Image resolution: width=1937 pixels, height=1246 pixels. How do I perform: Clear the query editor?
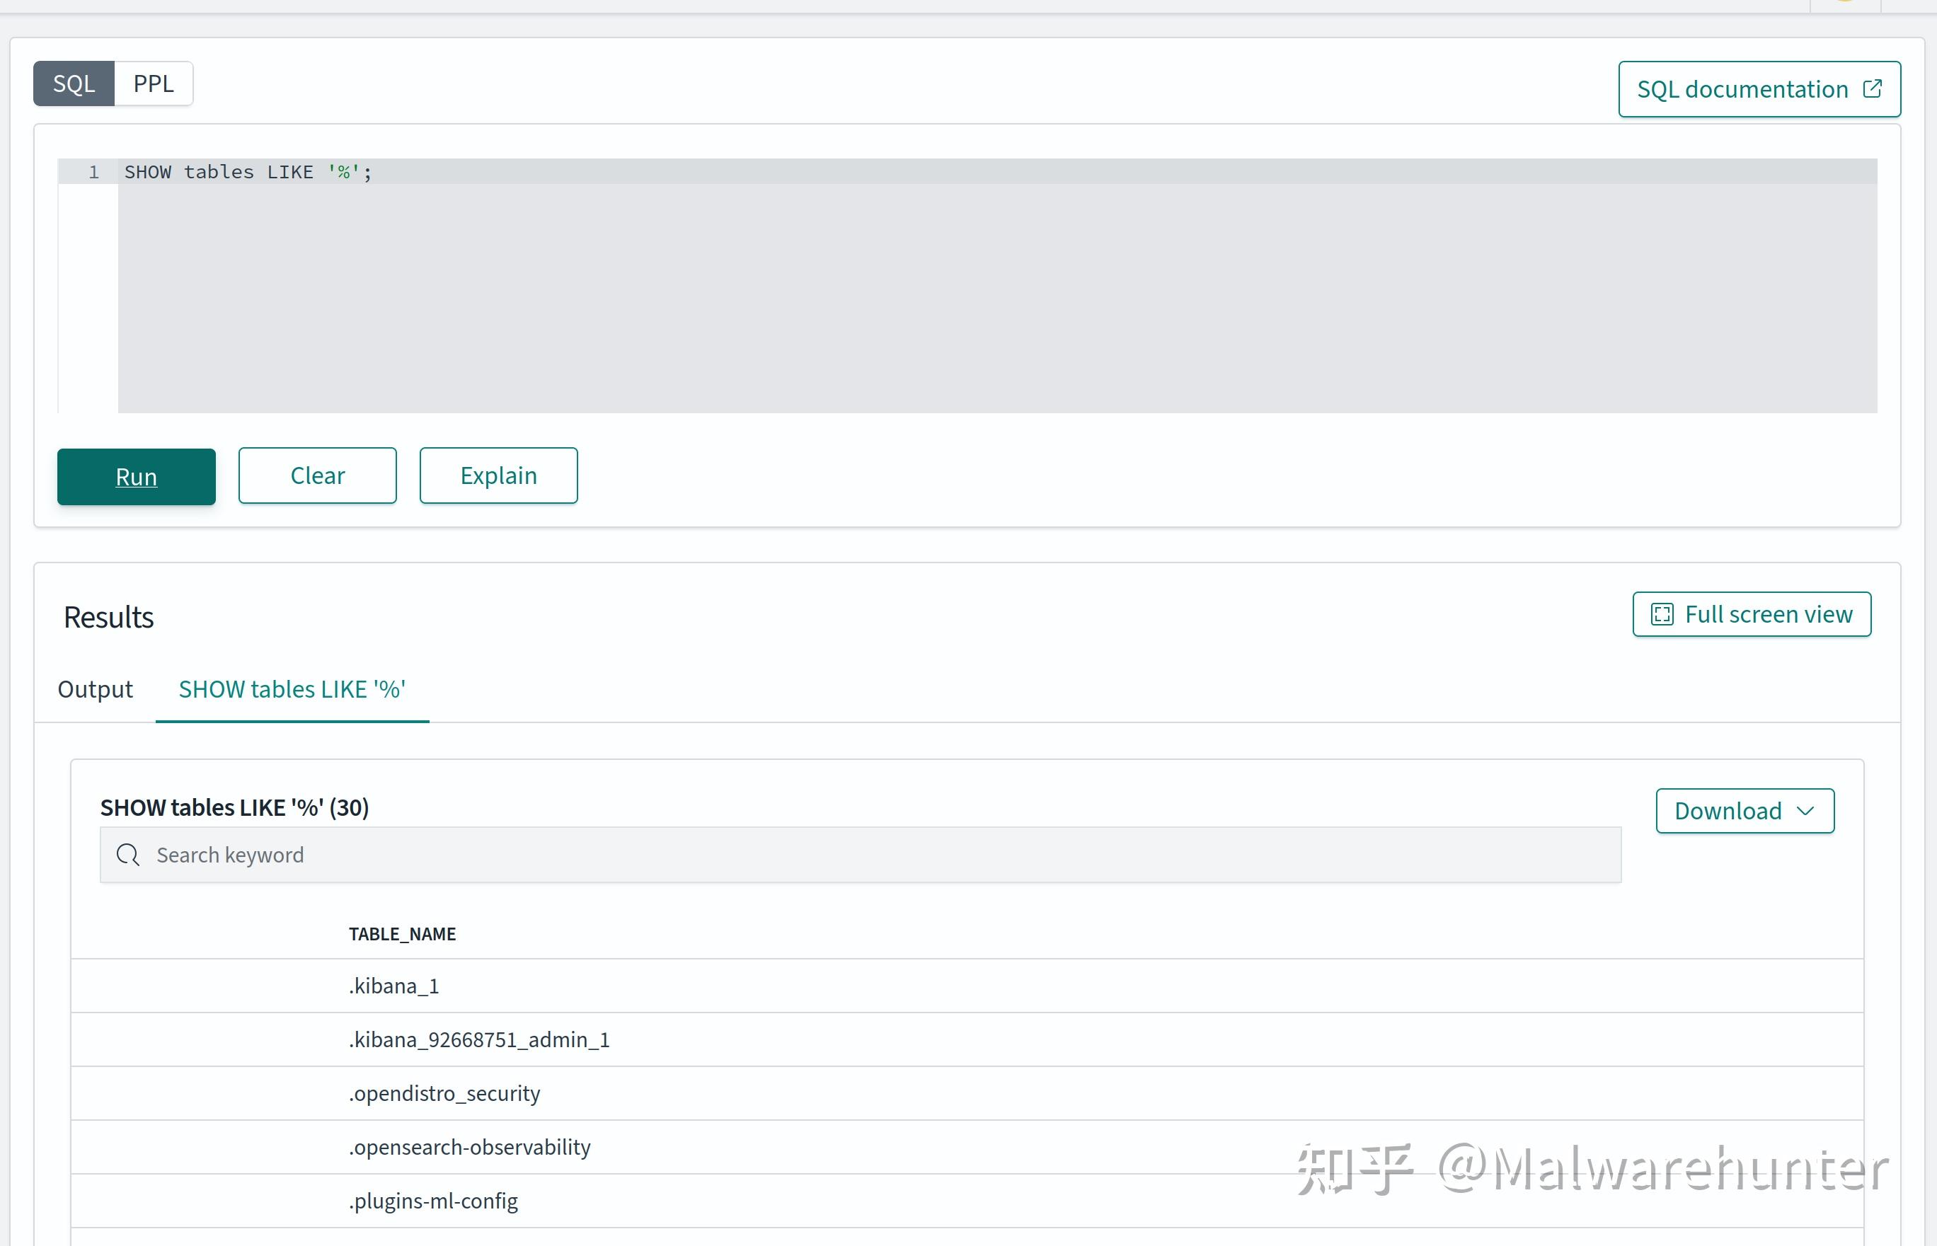pos(317,475)
